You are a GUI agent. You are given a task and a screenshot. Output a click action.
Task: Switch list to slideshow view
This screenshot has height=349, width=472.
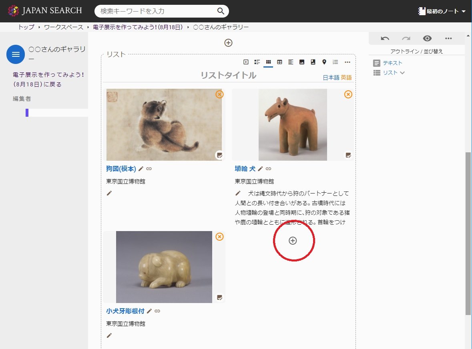(246, 62)
